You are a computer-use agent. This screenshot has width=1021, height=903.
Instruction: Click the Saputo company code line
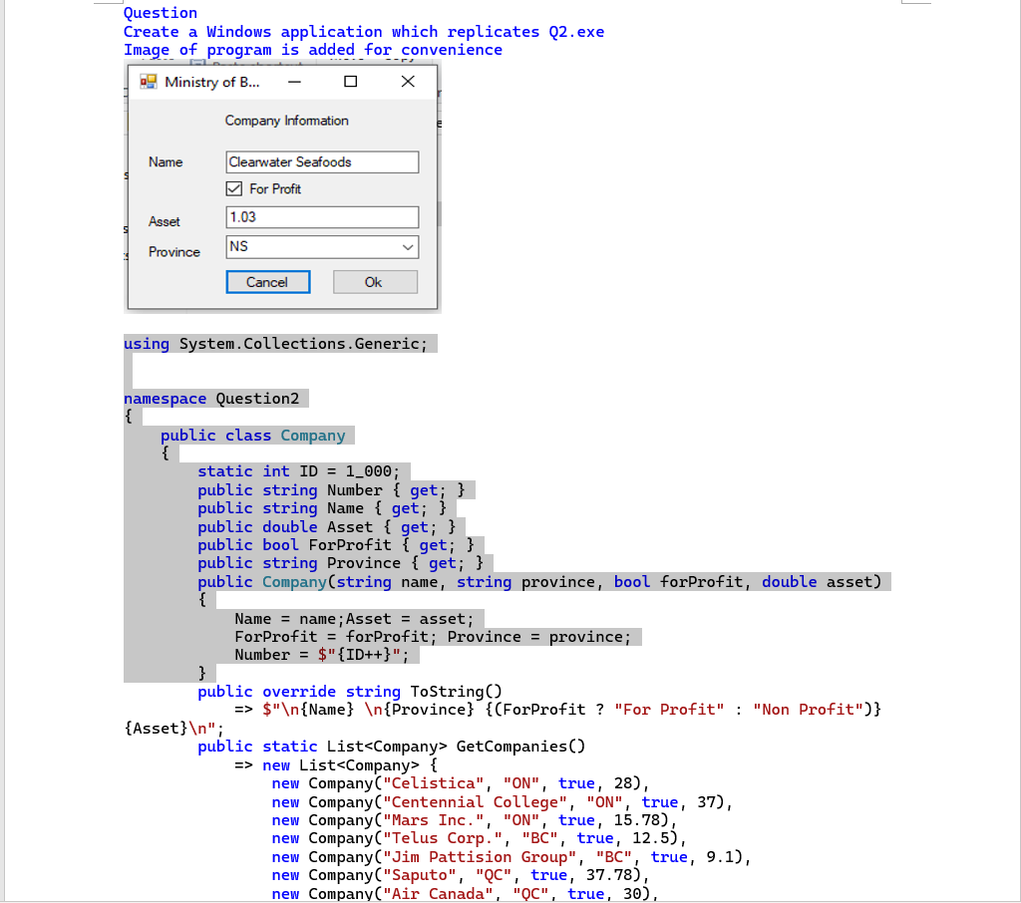461,876
